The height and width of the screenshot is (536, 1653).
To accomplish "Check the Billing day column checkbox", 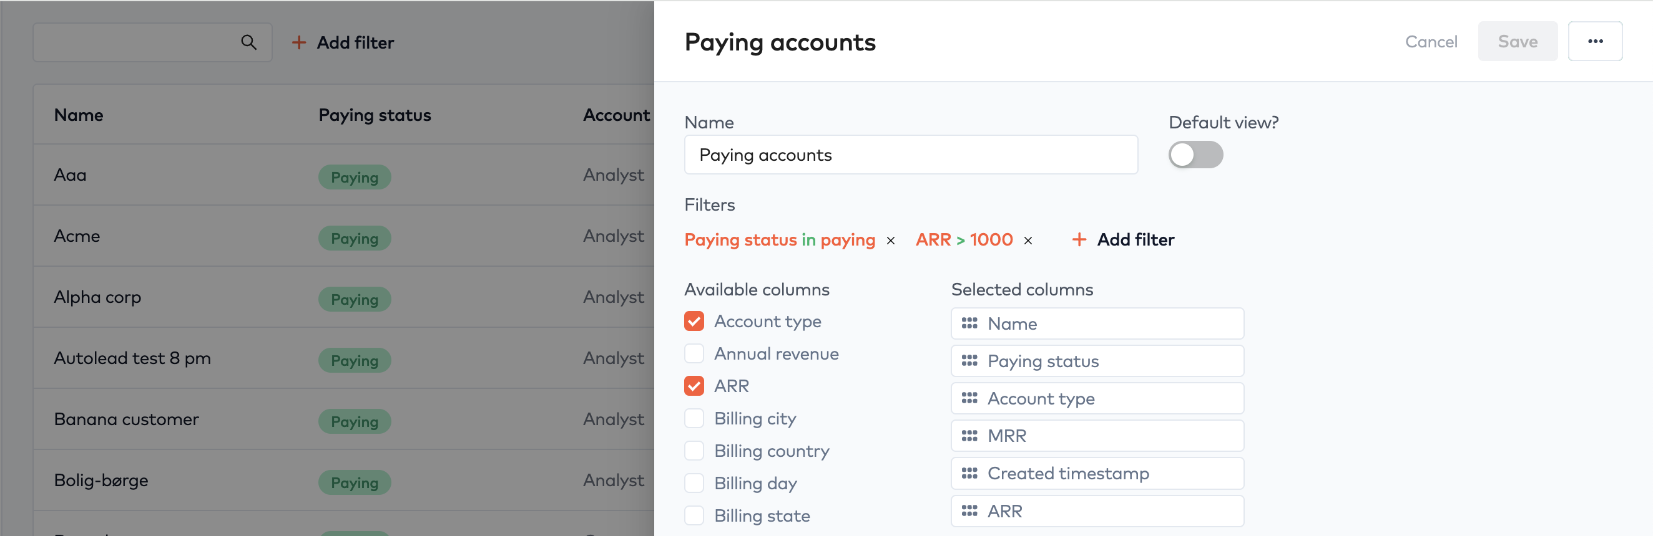I will (x=694, y=483).
